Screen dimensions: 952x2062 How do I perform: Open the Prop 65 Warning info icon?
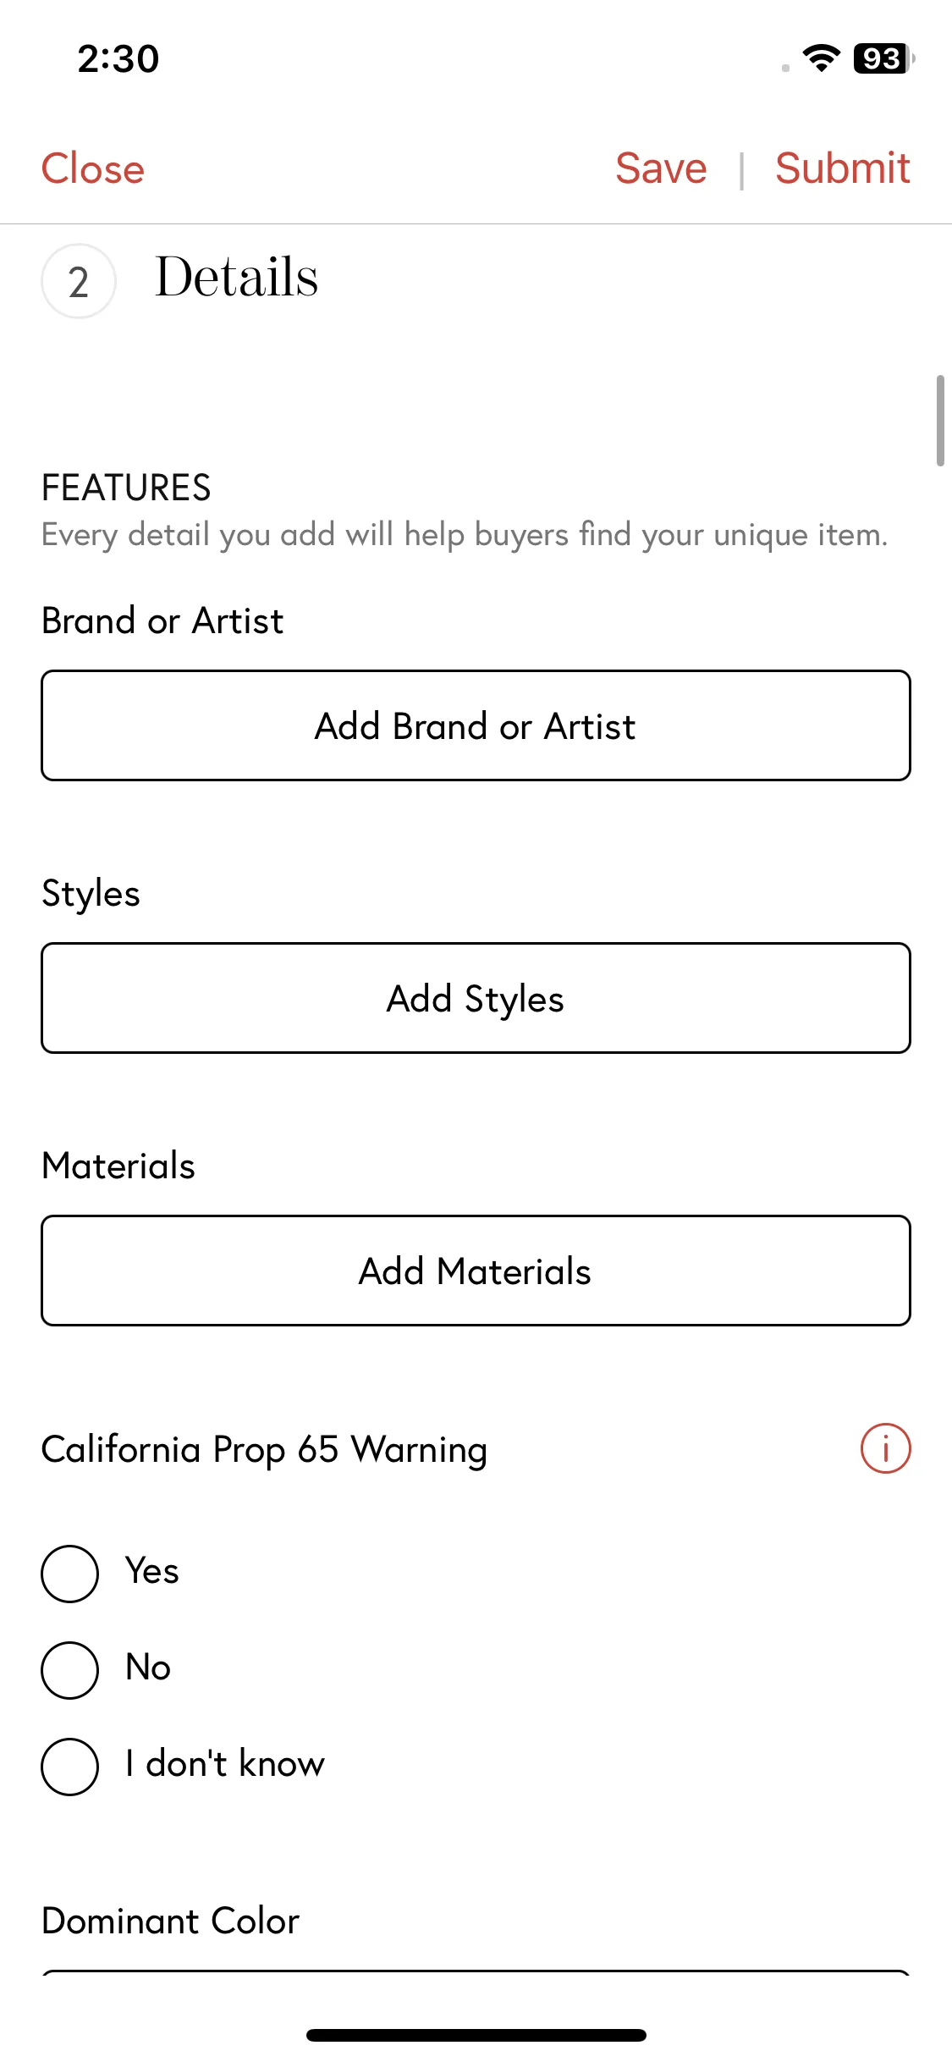885,1448
